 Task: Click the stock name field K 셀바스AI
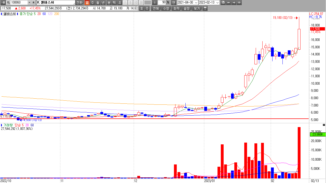tap(56, 3)
